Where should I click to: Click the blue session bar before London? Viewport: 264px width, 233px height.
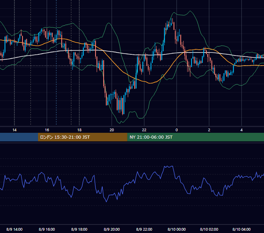(19, 137)
